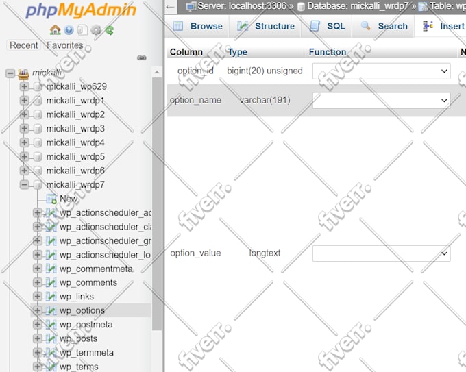This screenshot has height=372, width=466.
Task: Open the Structure tab
Action: (265, 26)
